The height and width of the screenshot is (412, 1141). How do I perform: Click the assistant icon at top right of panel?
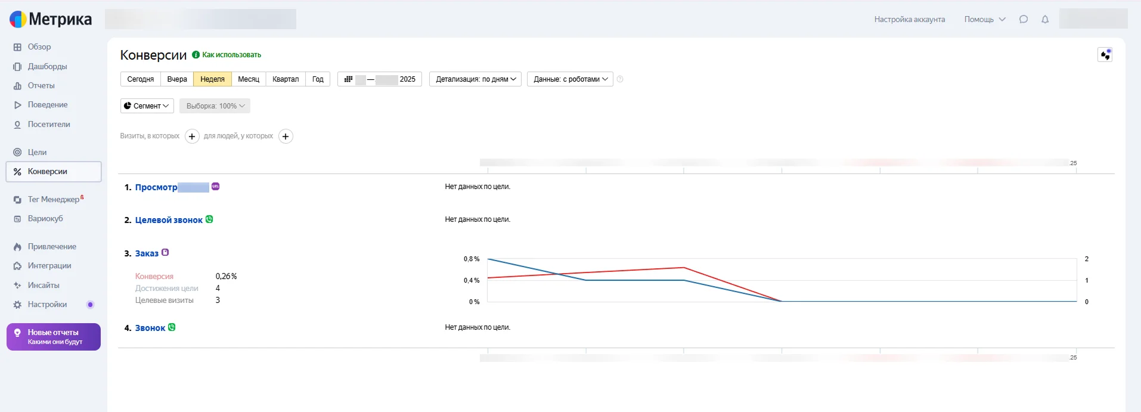1105,55
